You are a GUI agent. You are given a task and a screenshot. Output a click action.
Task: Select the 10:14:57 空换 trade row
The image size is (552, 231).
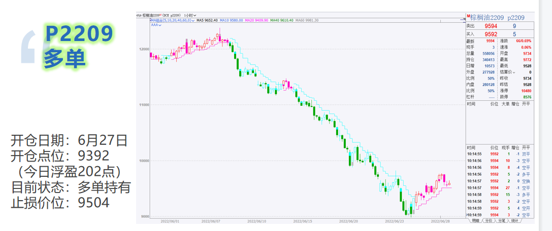[x=500, y=181]
